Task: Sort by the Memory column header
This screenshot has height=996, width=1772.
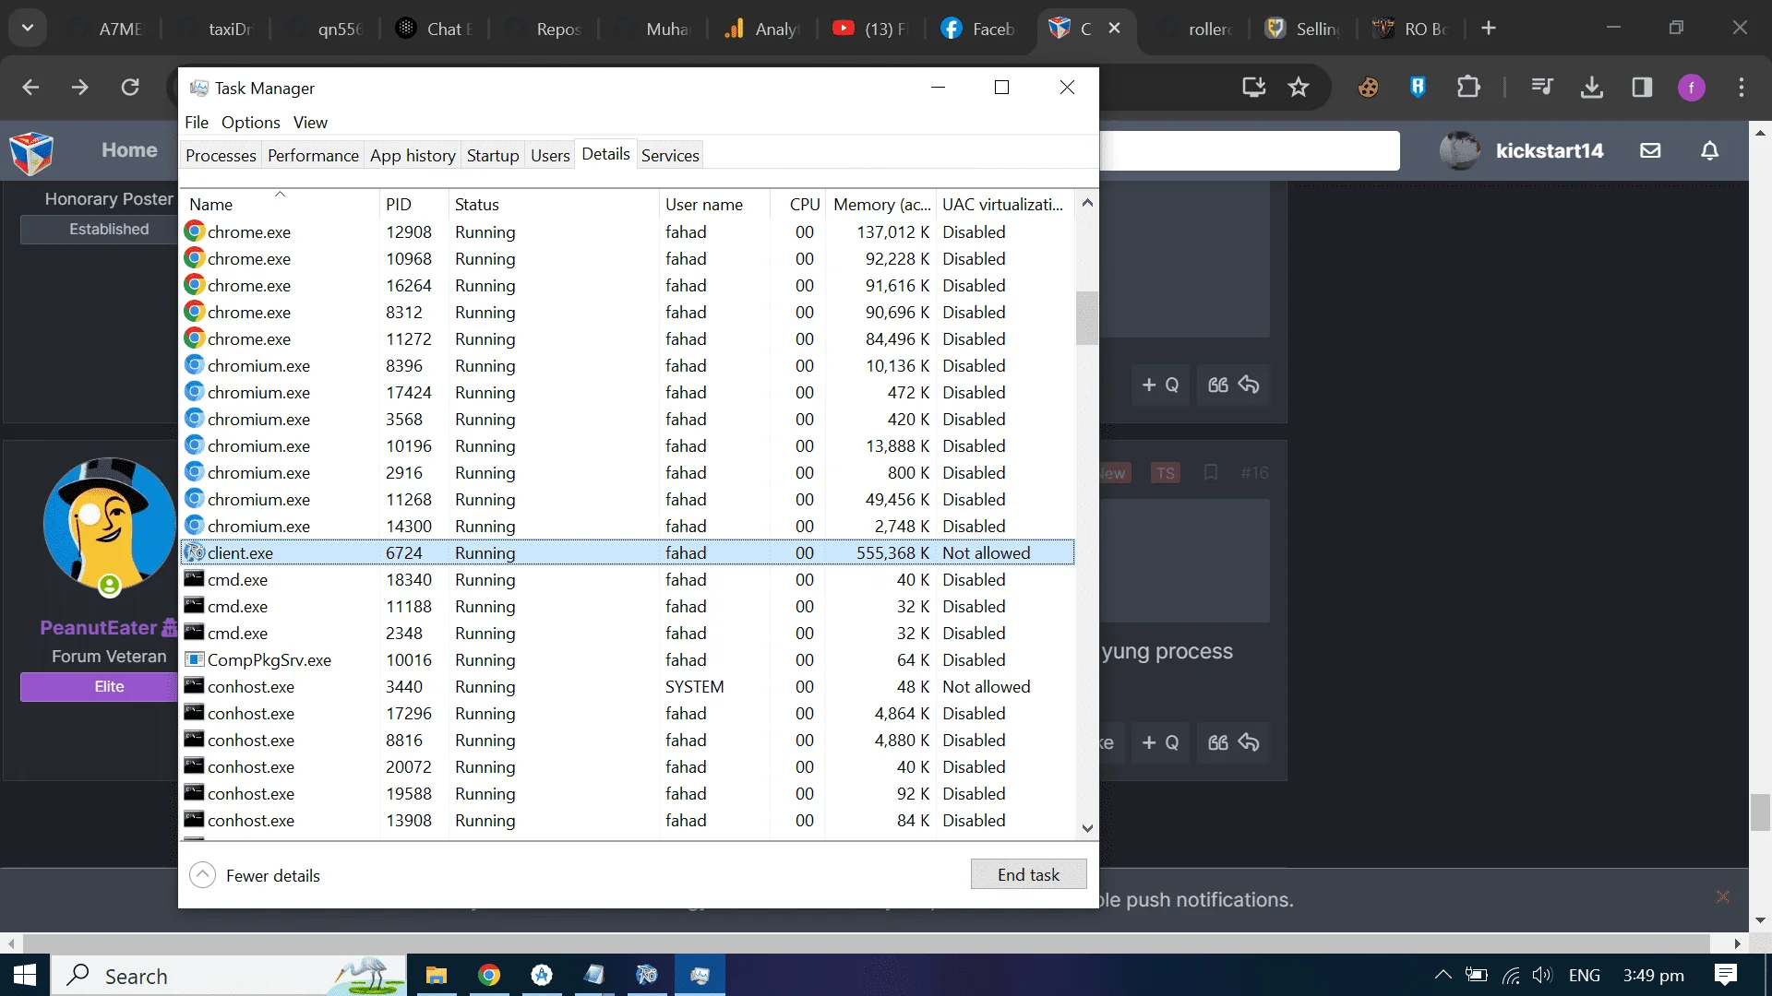Action: 880,204
